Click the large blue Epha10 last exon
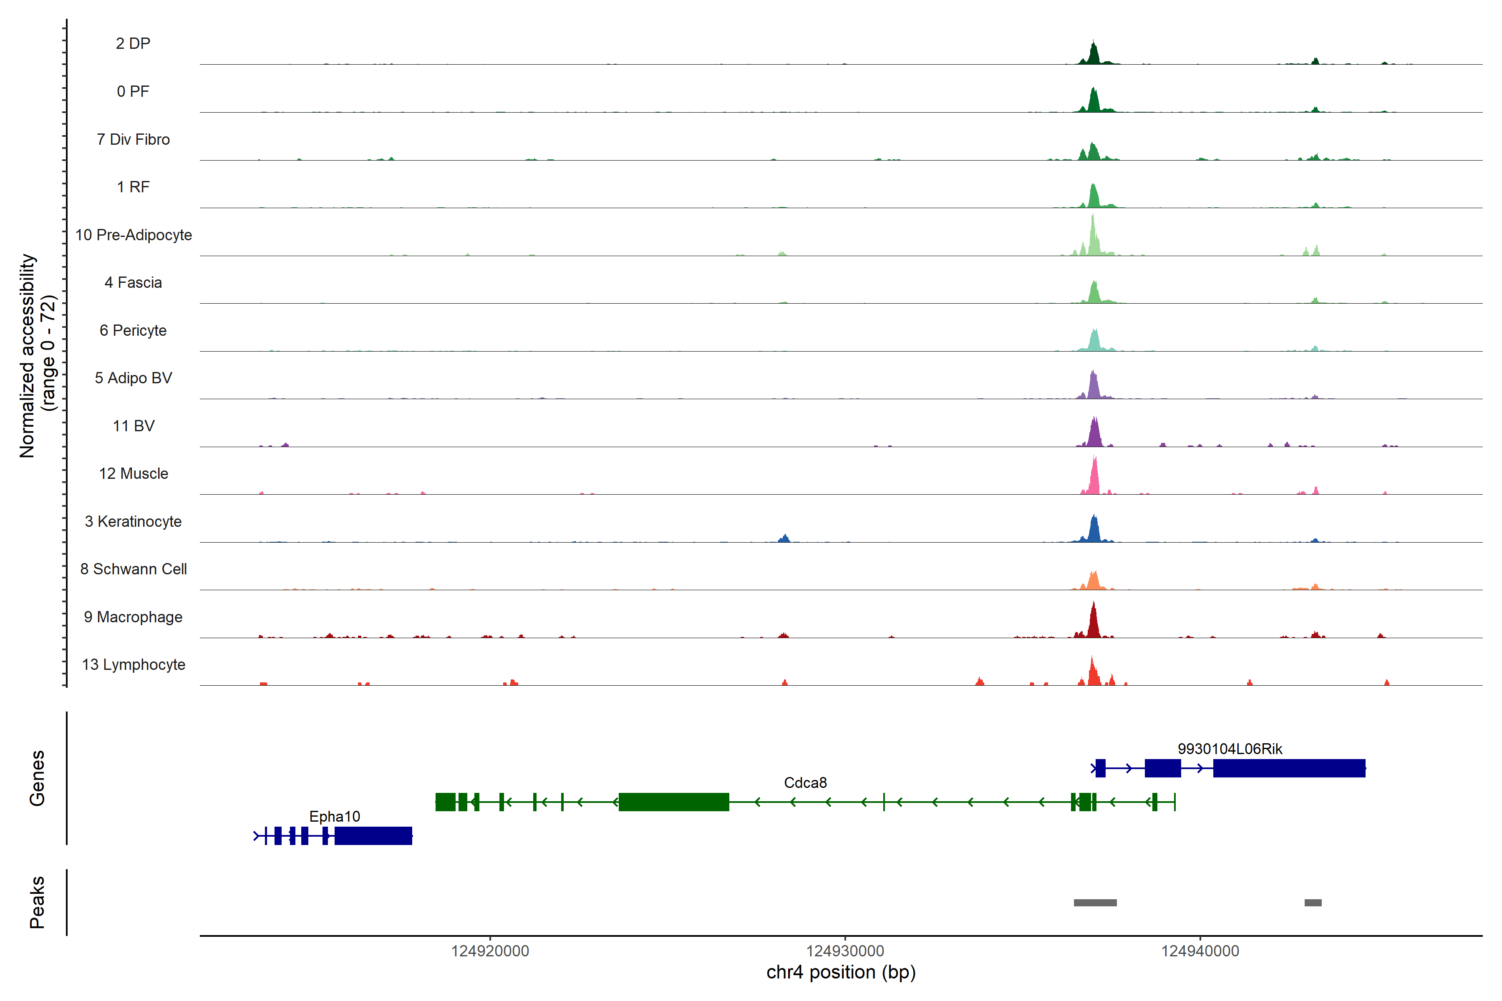This screenshot has height=1001, width=1502. 373,836
